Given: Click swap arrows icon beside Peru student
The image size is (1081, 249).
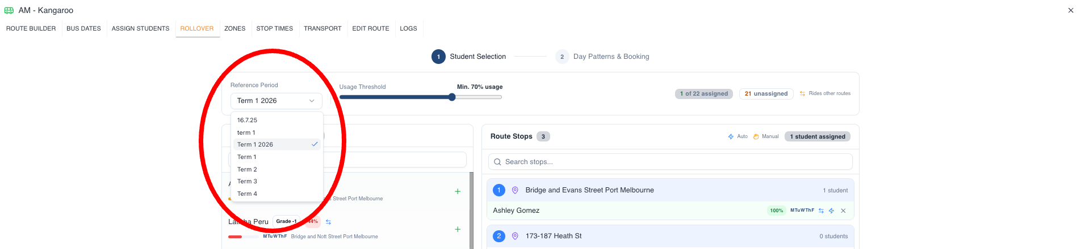Looking at the screenshot, I should click(x=328, y=222).
